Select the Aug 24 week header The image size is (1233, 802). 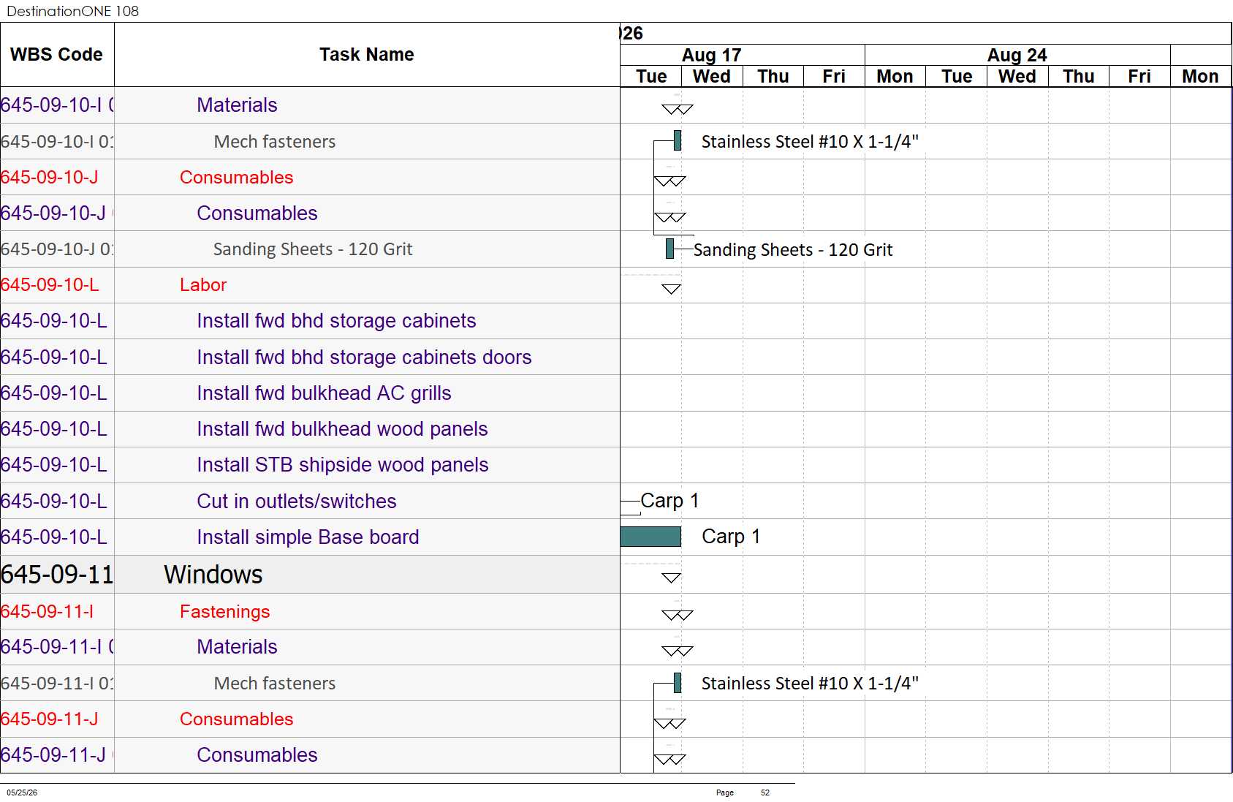pyautogui.click(x=1017, y=55)
